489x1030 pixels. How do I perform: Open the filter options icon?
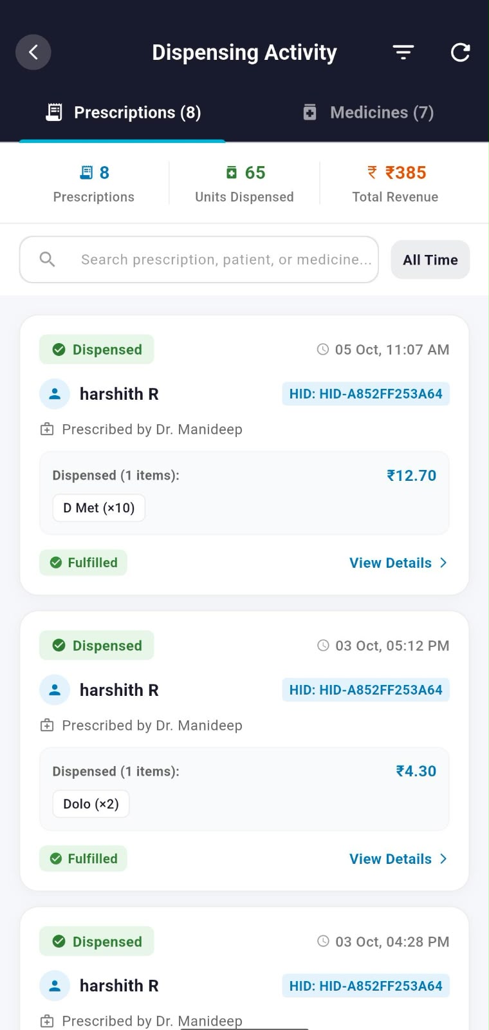coord(403,52)
